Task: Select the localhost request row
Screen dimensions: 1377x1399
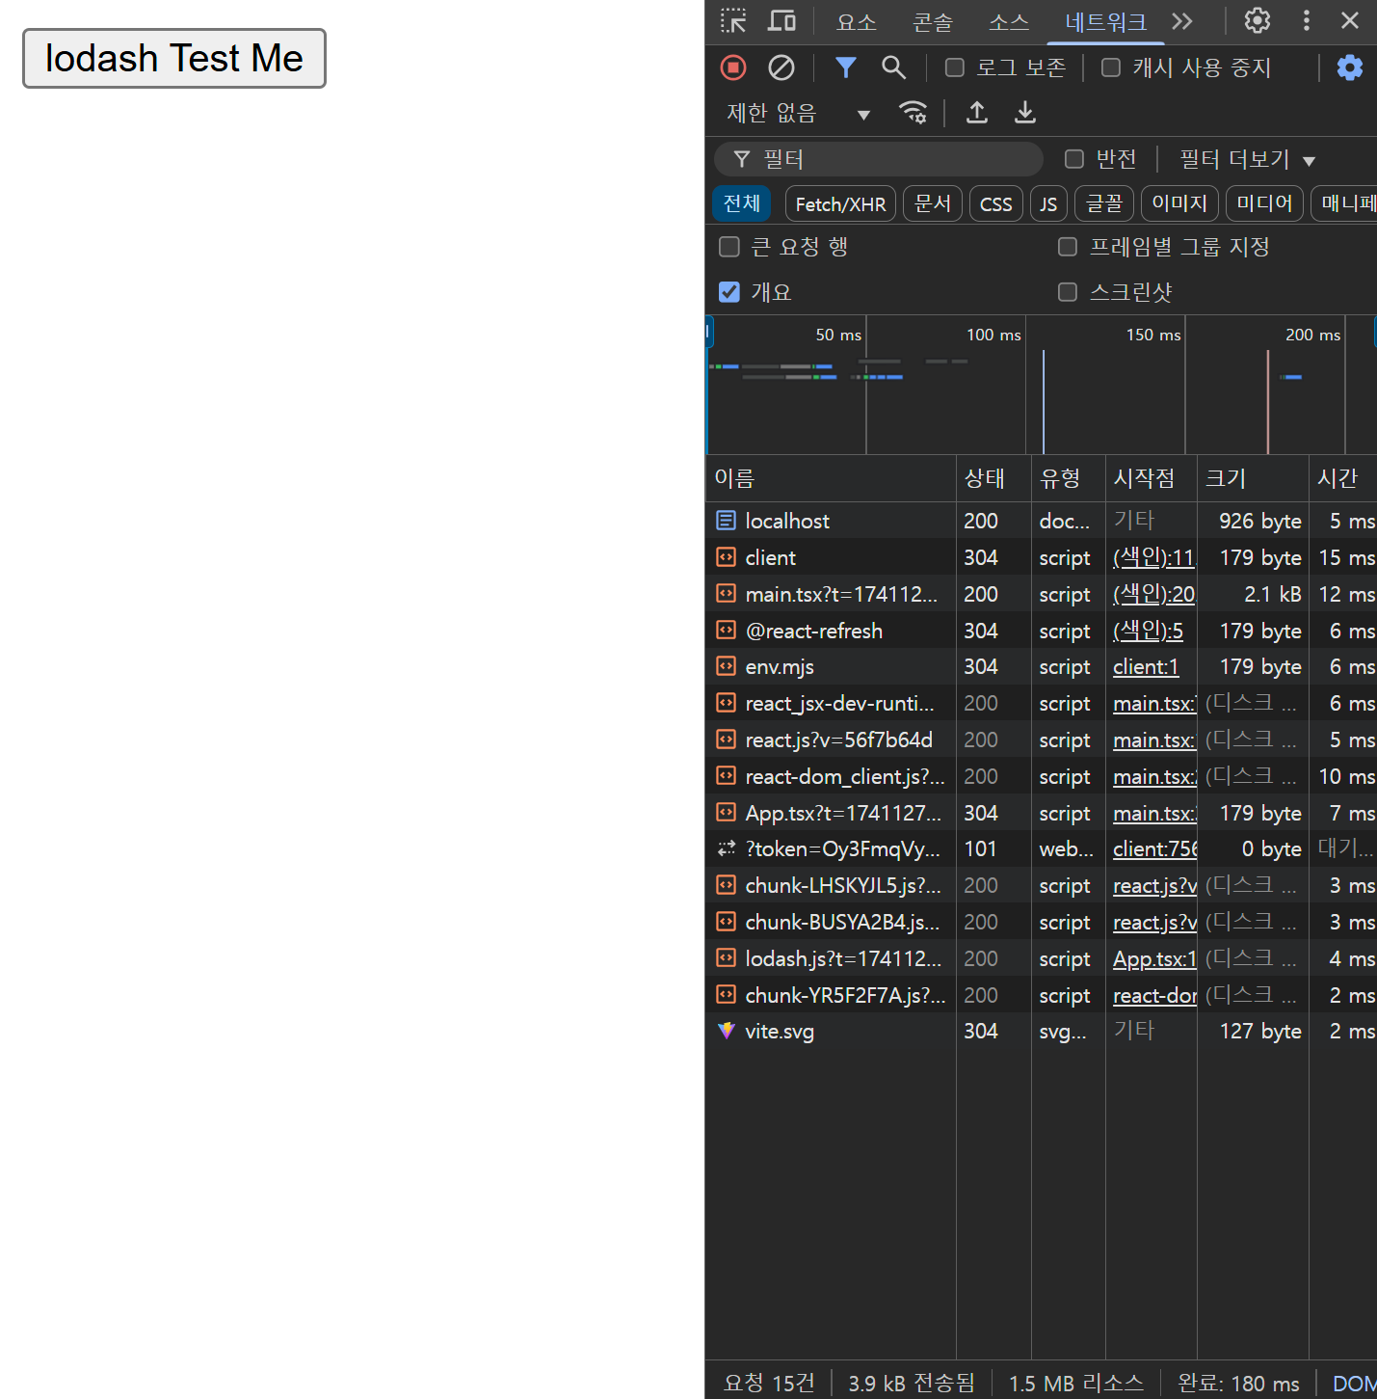Action: click(x=1041, y=521)
